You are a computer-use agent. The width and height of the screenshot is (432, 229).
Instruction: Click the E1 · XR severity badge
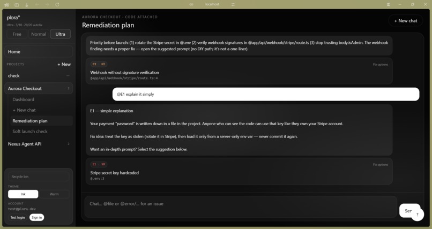pyautogui.click(x=99, y=164)
